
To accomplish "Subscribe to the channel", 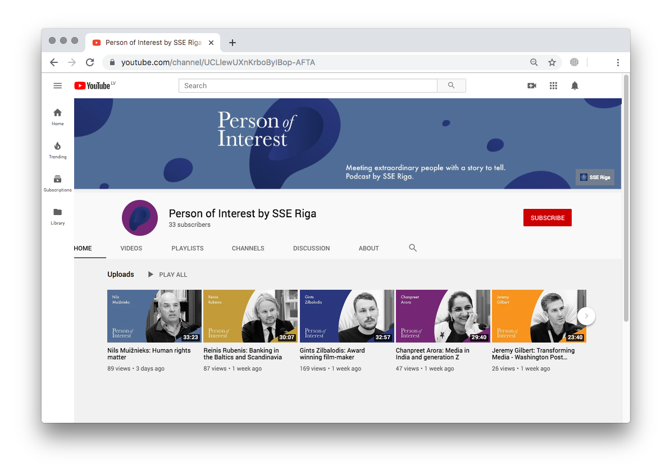I will (548, 218).
